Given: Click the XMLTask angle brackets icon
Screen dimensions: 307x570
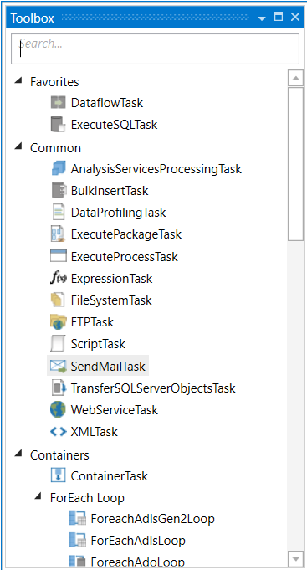Looking at the screenshot, I should 58,432.
